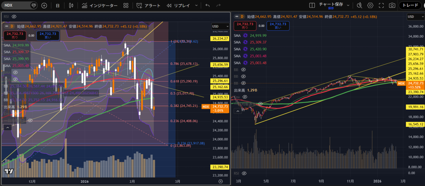Viewport: 425px width, 186px height.
Task: Click the plus icon to add symbol comparison
Action: (44, 6)
